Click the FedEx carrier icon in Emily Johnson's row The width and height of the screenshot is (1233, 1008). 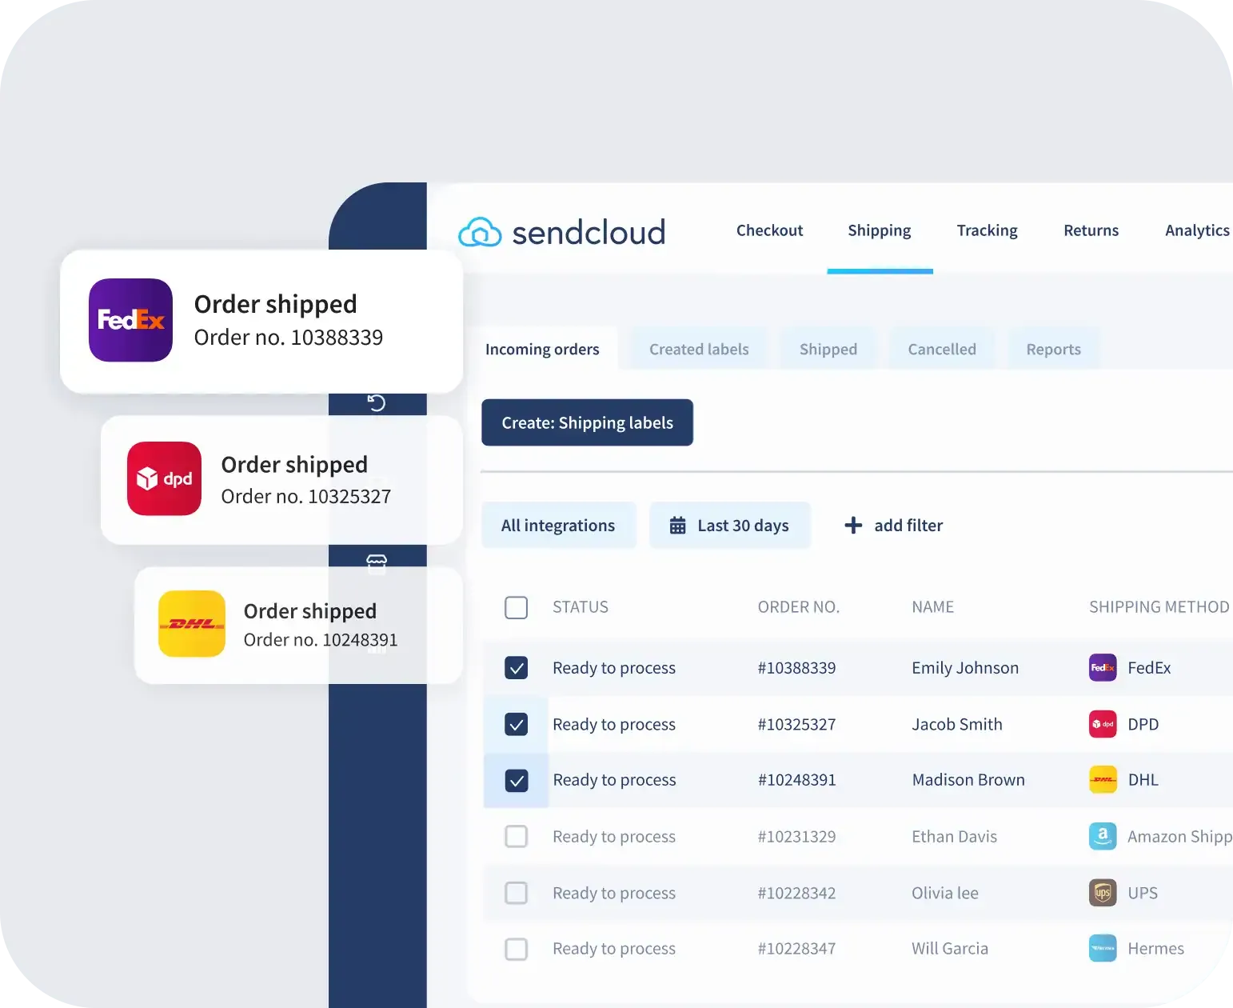click(1103, 667)
